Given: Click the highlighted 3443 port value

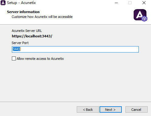Looking at the screenshot, I should 16,49.
